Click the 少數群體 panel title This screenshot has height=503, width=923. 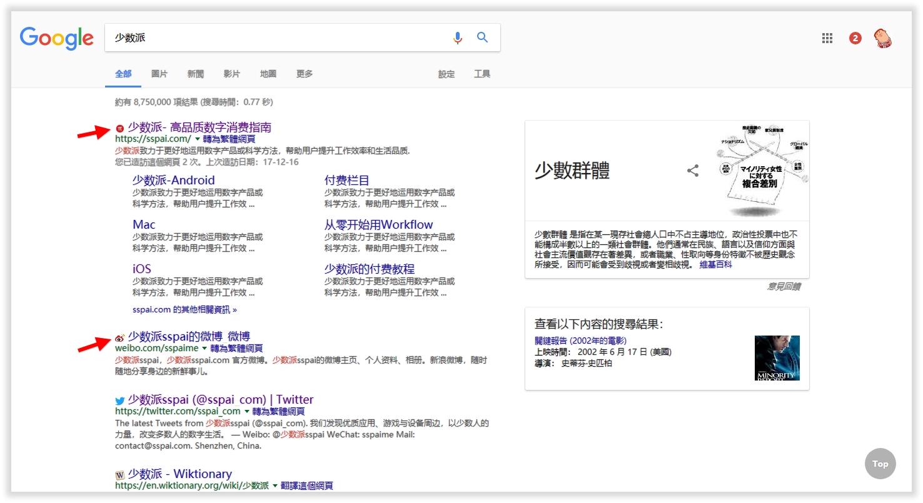572,171
